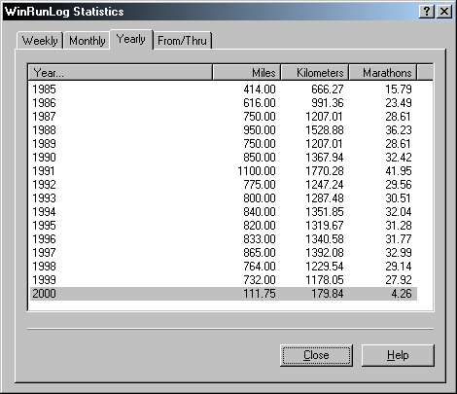Click the Kilometers column header
This screenshot has width=457, height=394.
315,73
